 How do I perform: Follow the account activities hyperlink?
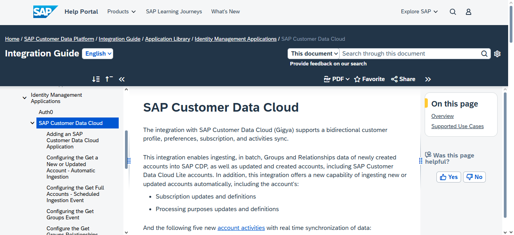(241, 228)
